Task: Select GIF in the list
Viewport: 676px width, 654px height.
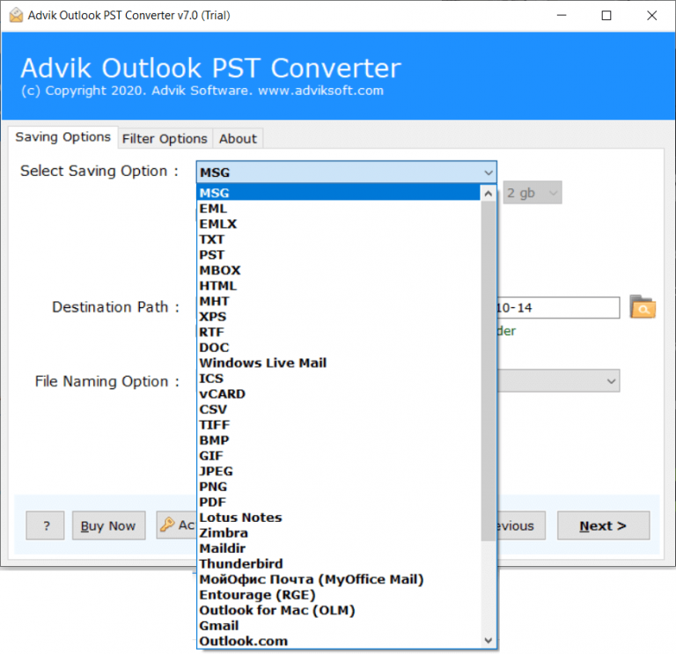Action: [x=339, y=456]
